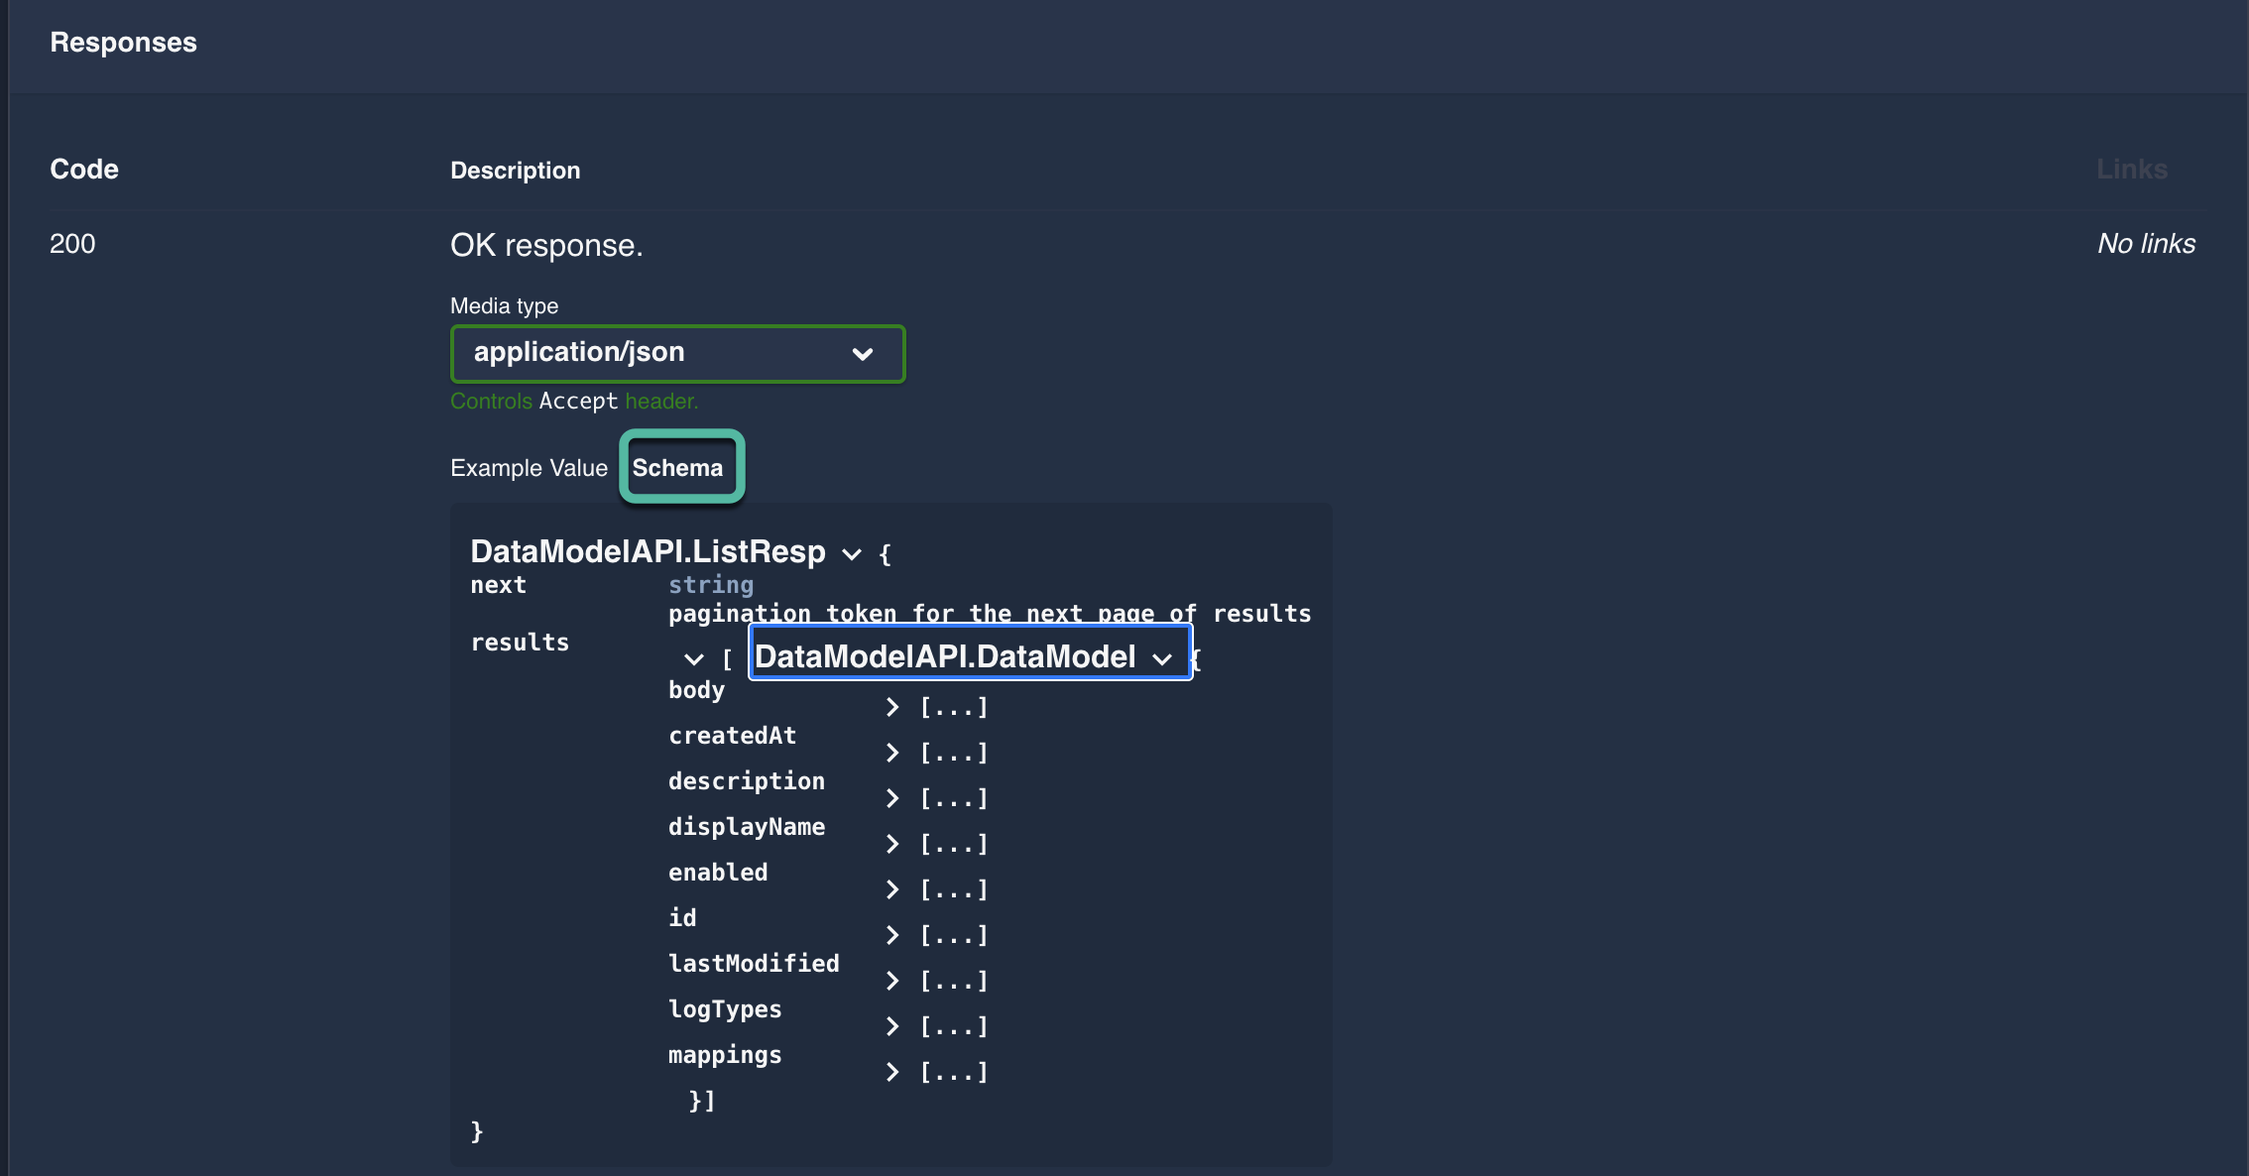
Task: Expand the createdAt property
Action: 891,752
